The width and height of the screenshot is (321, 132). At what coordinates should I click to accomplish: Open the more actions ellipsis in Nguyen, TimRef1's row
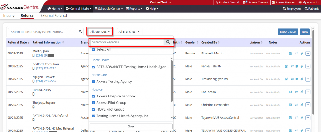pos(308,79)
